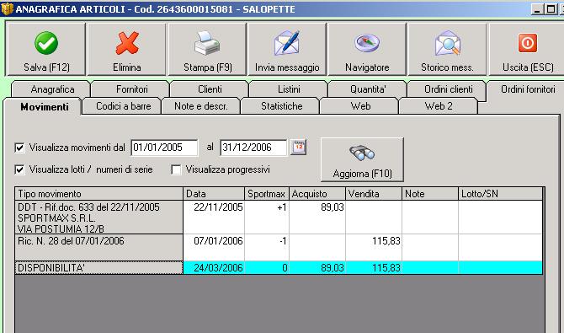Toggle Visualizza lotti / numeri di serie checkbox
The height and width of the screenshot is (333, 564).
pos(19,169)
